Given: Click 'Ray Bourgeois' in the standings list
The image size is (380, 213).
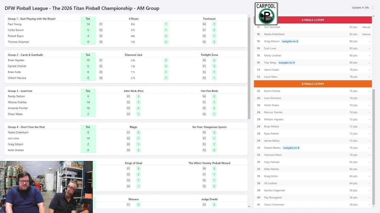Looking at the screenshot, I should point(273,198).
